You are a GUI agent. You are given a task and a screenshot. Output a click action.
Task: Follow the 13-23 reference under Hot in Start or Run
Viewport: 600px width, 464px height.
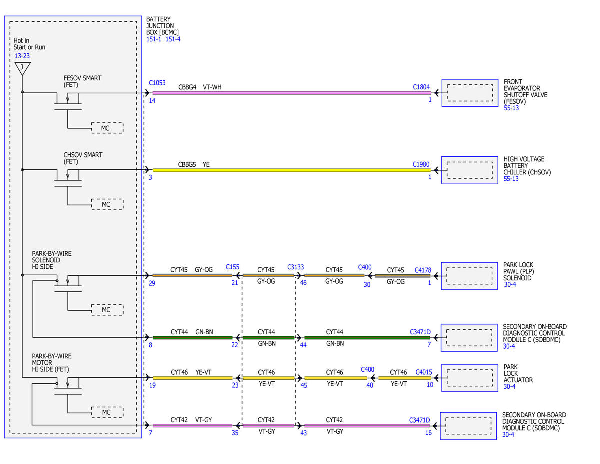point(22,56)
